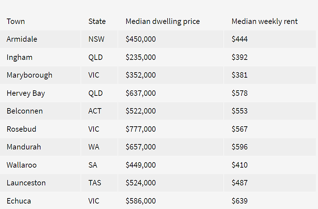318x209 pixels.
Task: Select the Median dwelling price header
Action: [162, 21]
